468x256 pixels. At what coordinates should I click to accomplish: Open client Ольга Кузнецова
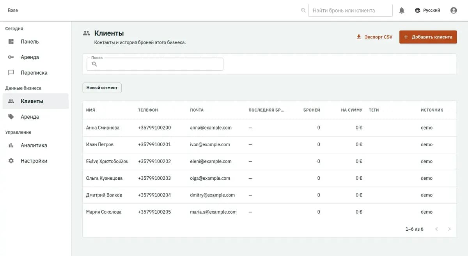pyautogui.click(x=104, y=178)
